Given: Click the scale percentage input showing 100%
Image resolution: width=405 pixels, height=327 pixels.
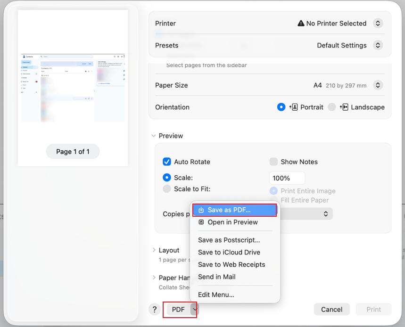Looking at the screenshot, I should tap(287, 178).
